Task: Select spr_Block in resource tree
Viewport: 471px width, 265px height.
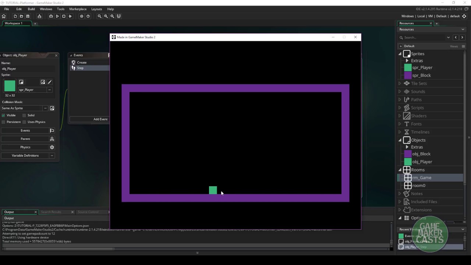Action: tap(421, 75)
